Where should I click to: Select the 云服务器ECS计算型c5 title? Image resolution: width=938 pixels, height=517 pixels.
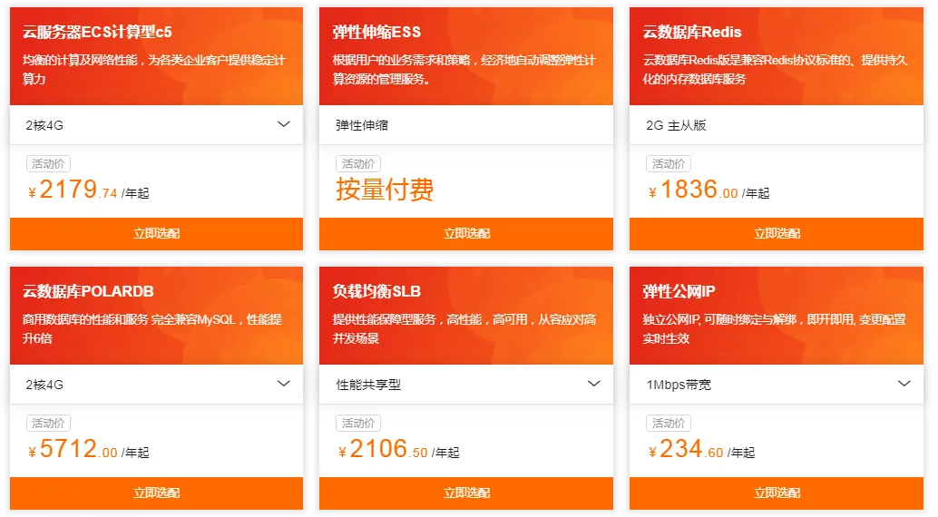[97, 32]
